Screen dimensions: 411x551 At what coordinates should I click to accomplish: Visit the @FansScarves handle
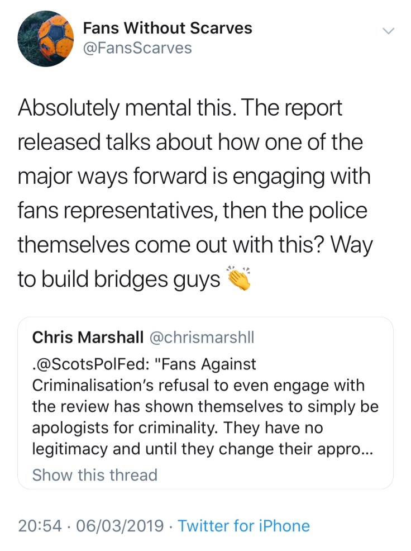[x=137, y=49]
